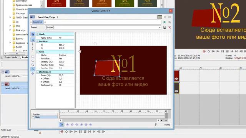Image resolution: width=246 pixels, height=138 pixels.
Task: Collapse the Position properties section
Action: tap(38, 41)
